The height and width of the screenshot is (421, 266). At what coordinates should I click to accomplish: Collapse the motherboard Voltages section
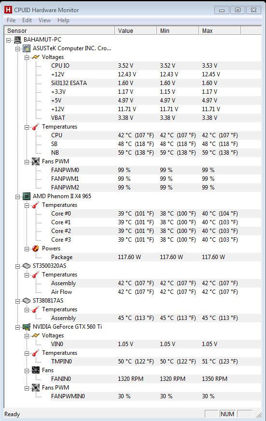click(27, 58)
